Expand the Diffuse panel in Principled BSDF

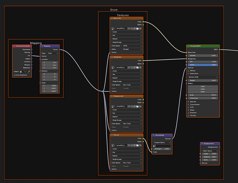click(188, 71)
